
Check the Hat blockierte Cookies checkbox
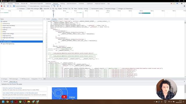[90, 9]
